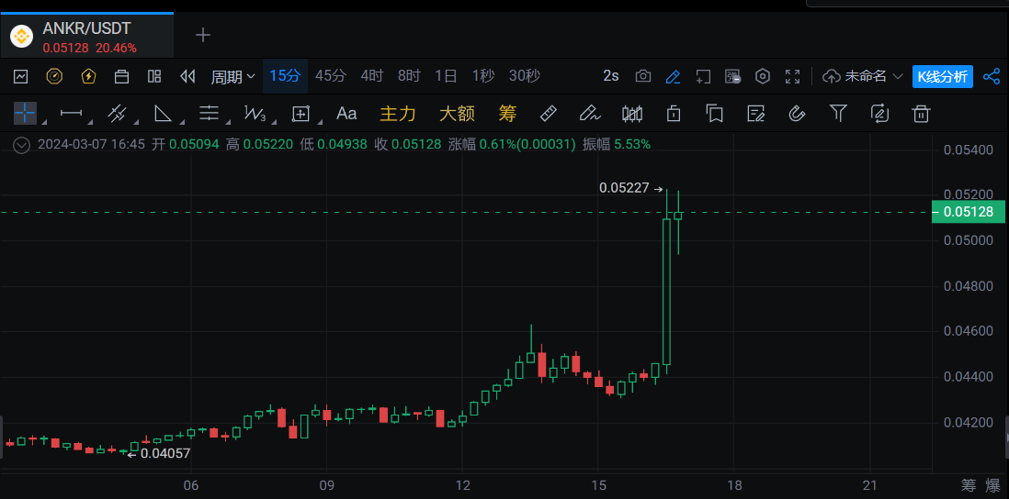Delete drawings with trash can icon
1009x499 pixels.
(x=921, y=114)
